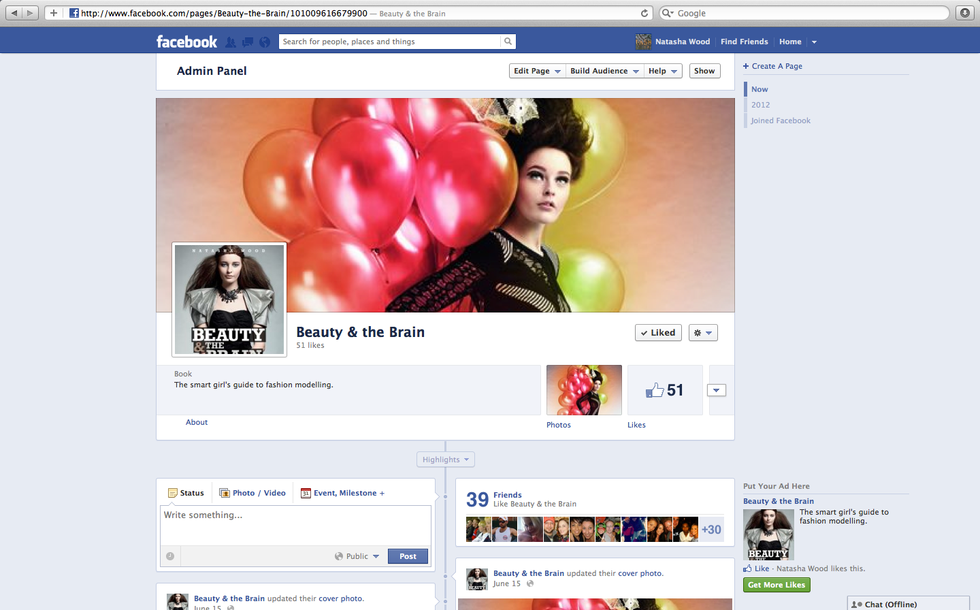Open the Edit Page dropdown

coord(538,71)
